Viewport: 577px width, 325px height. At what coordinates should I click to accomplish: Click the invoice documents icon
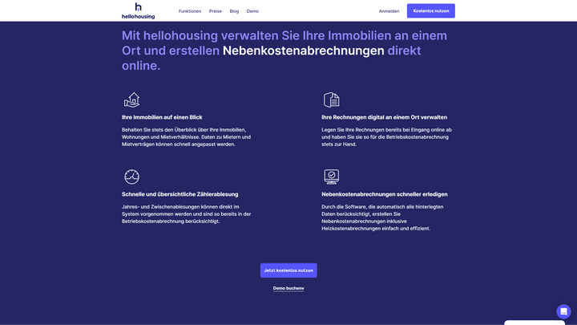point(331,100)
